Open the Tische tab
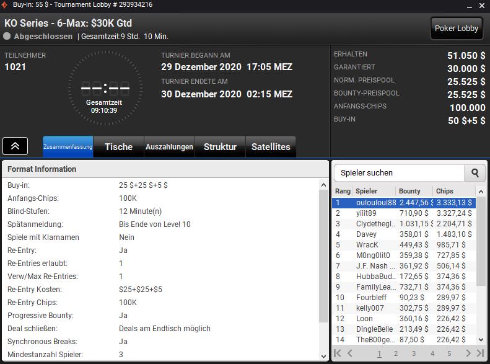Viewport: 490px width, 364px height. click(118, 147)
